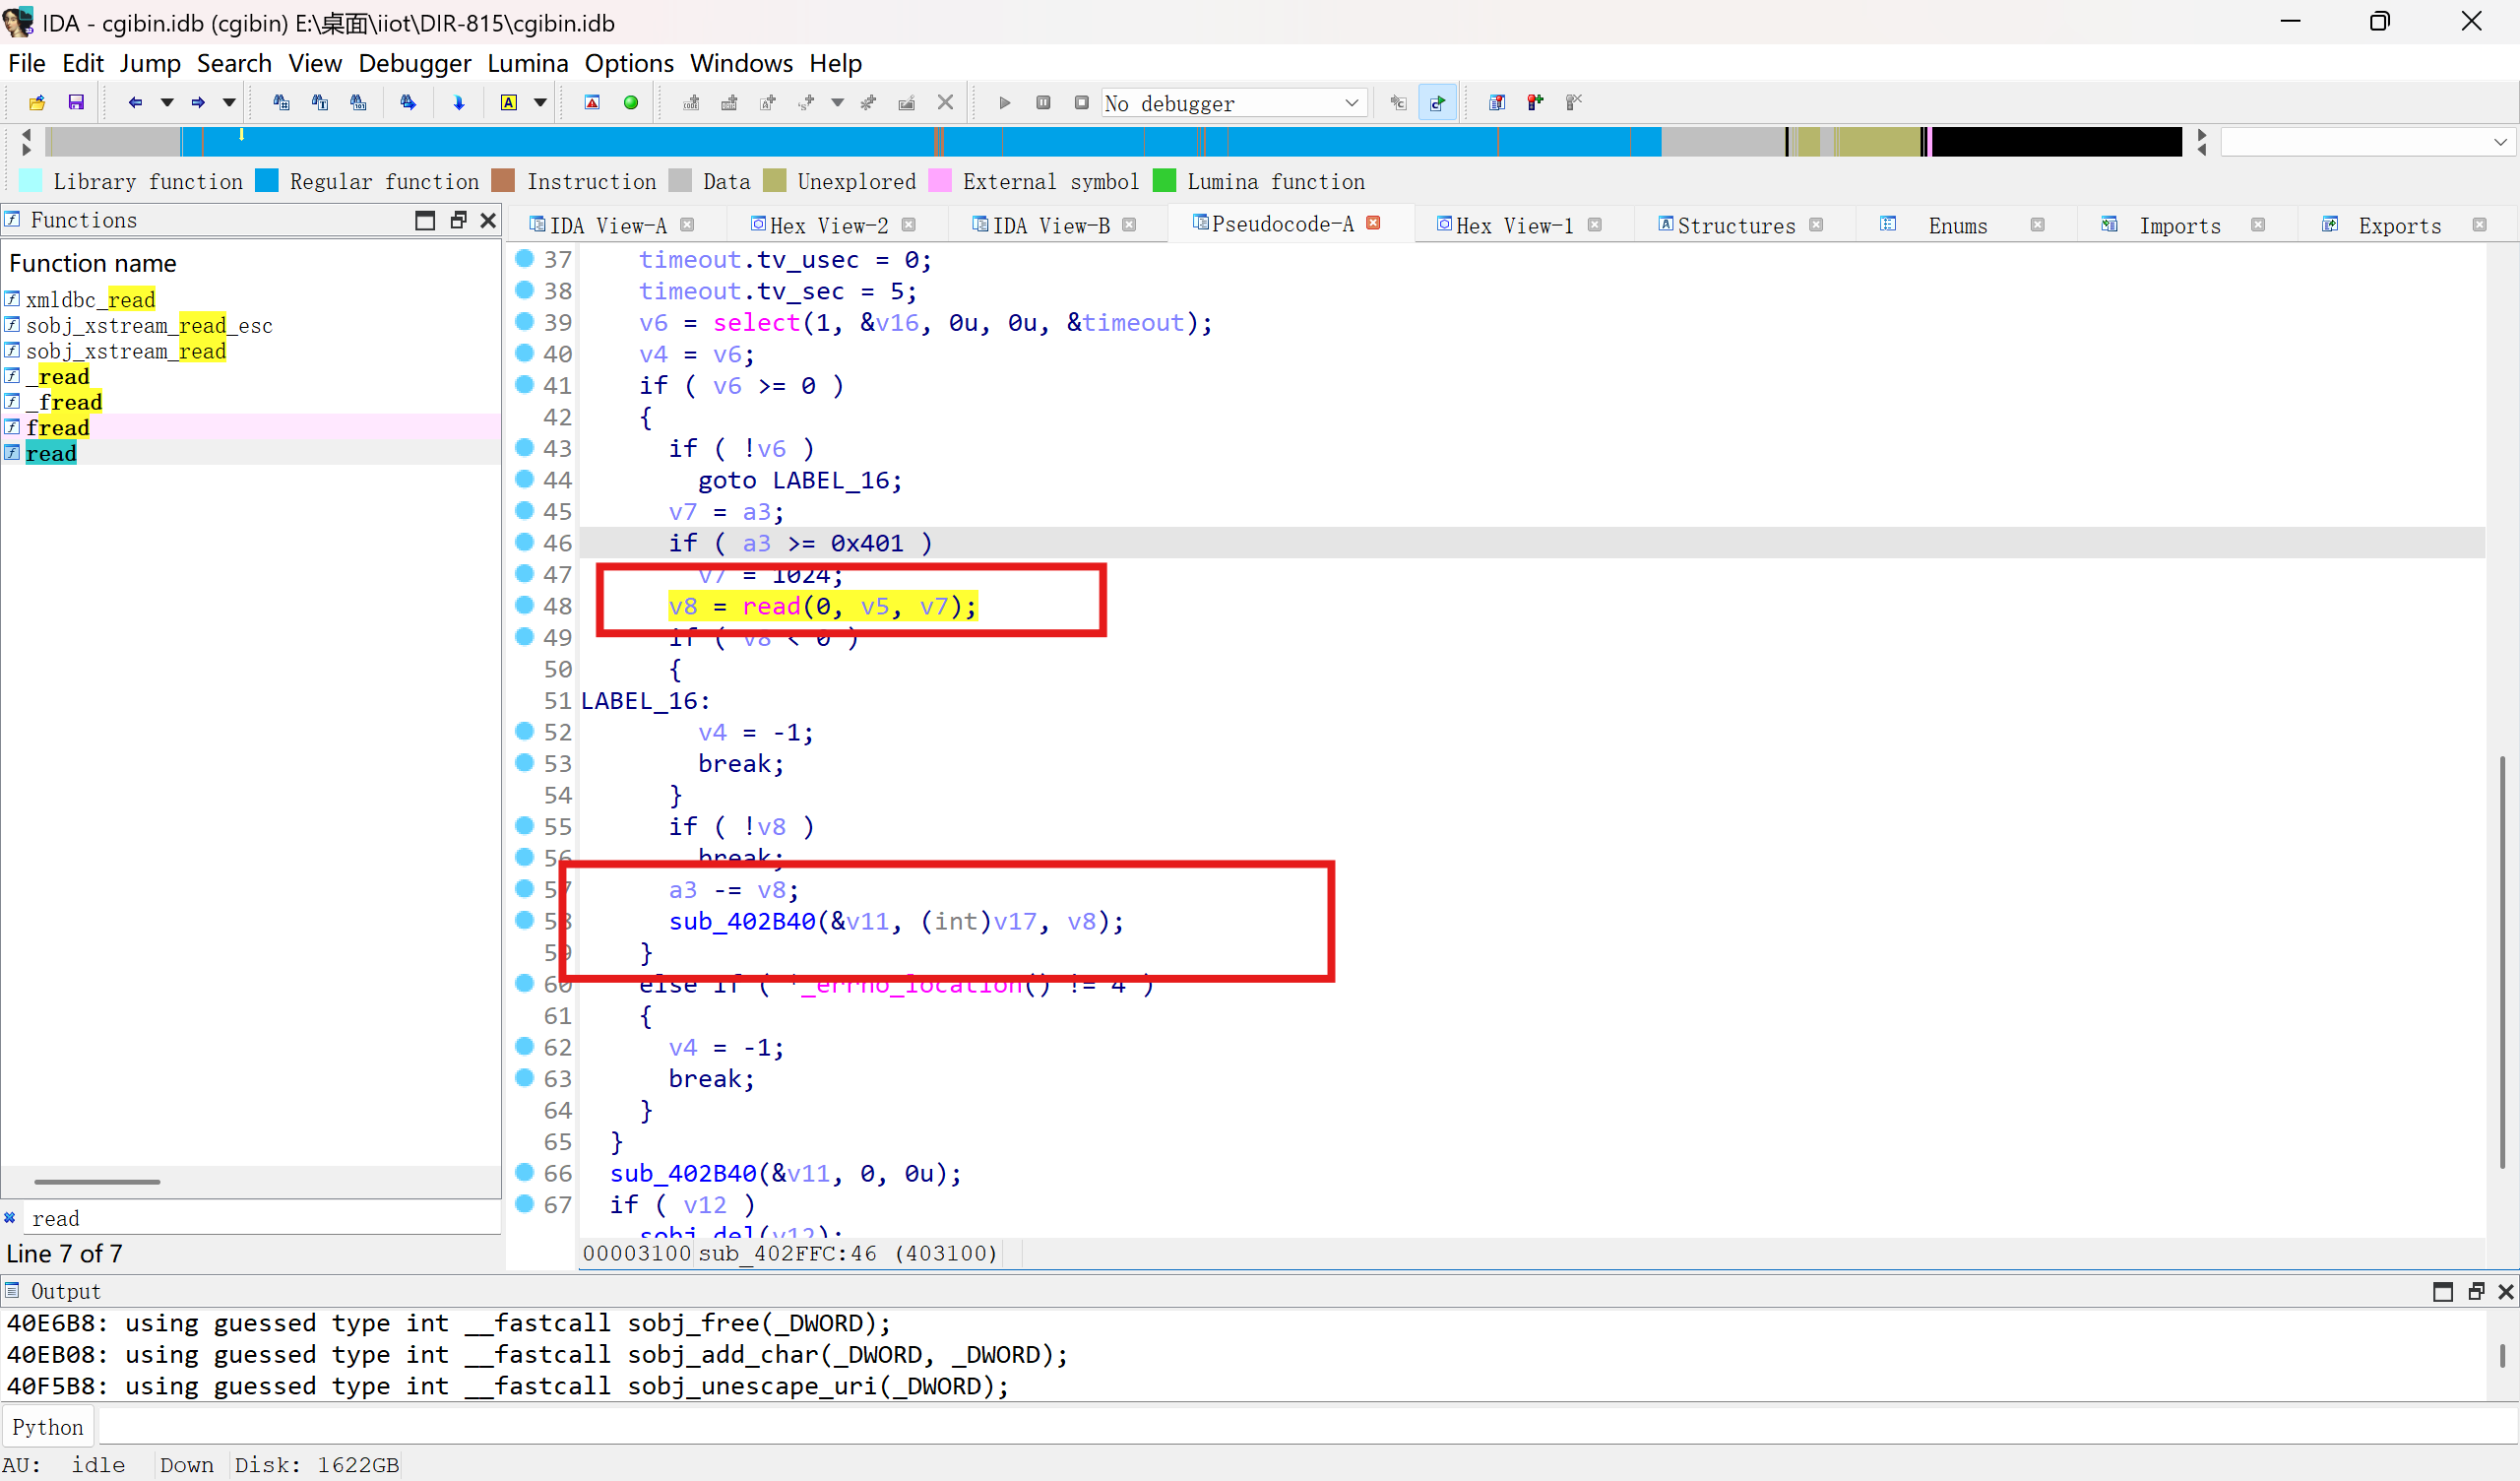2520x1481 pixels.
Task: Float the Functions panel window
Action: pyautogui.click(x=458, y=221)
